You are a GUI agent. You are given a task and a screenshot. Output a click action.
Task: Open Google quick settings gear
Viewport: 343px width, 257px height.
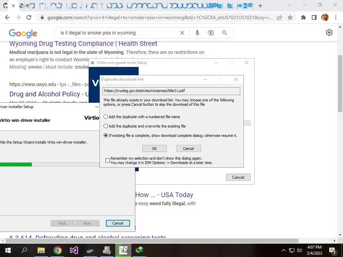(329, 32)
